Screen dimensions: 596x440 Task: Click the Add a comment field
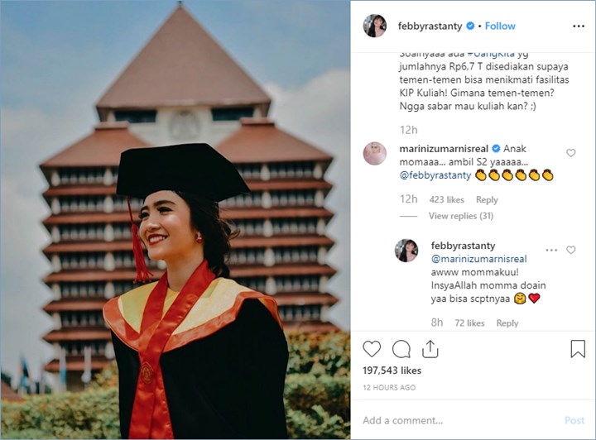point(455,420)
